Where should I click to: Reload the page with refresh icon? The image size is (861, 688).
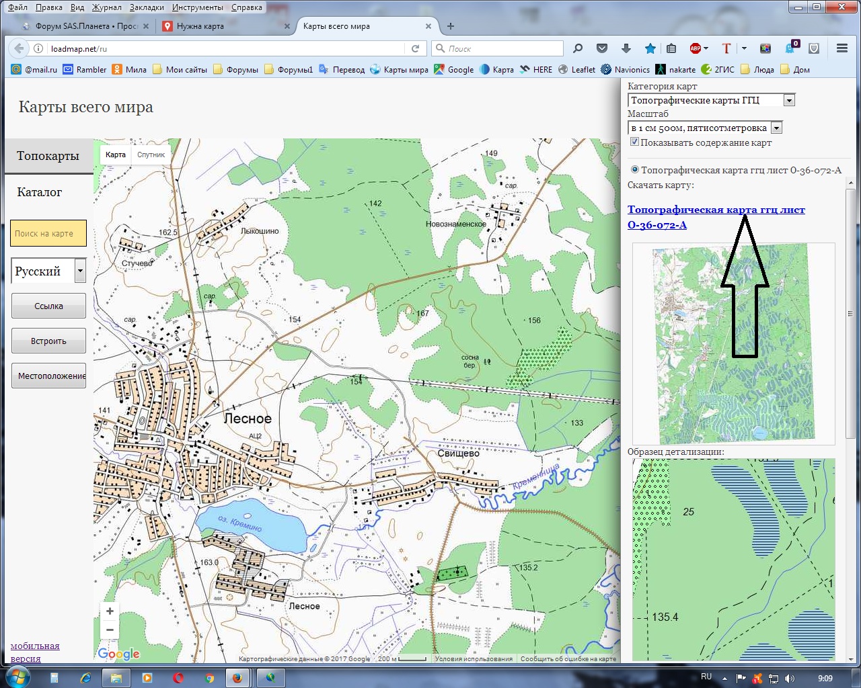click(x=416, y=48)
